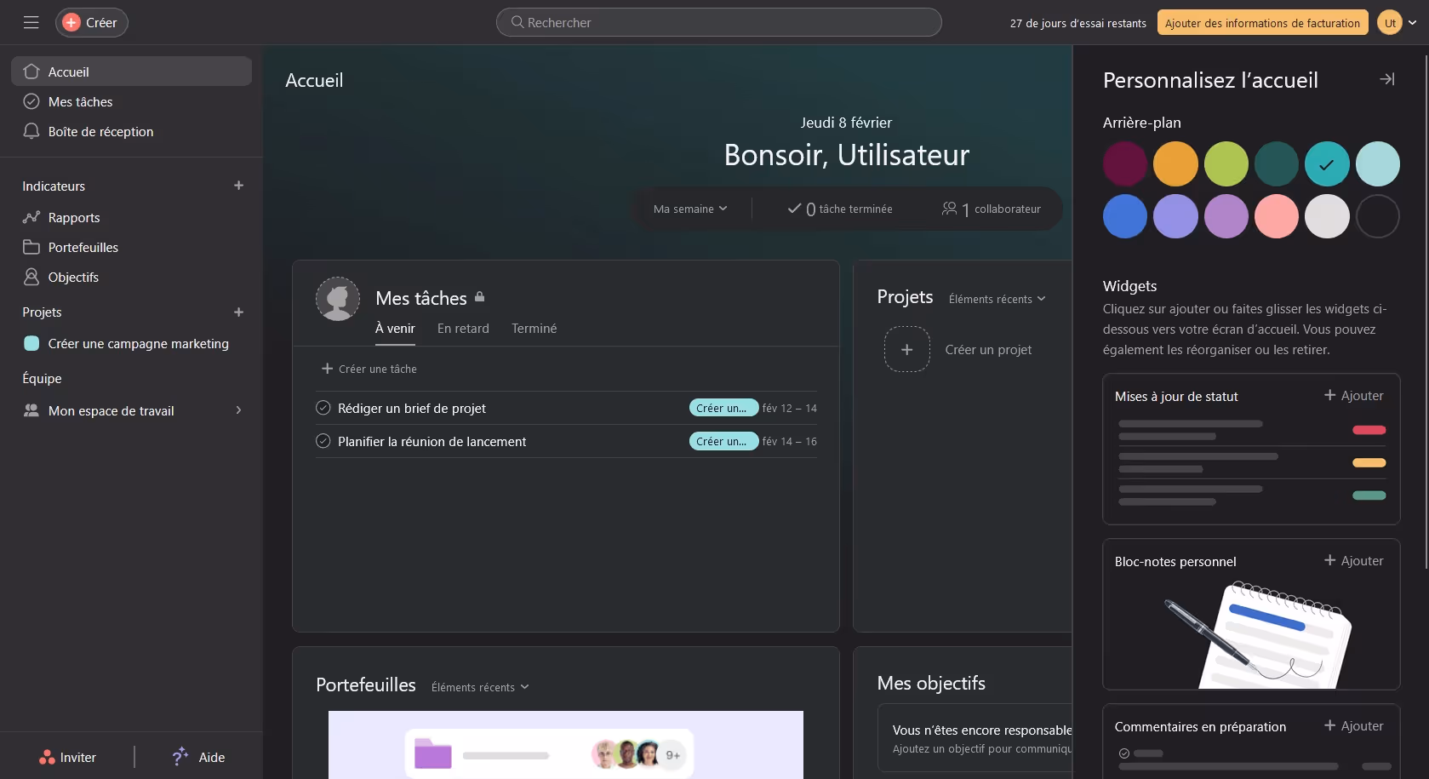
Task: Open the Terminé tab in Mes tâches
Action: click(x=534, y=328)
